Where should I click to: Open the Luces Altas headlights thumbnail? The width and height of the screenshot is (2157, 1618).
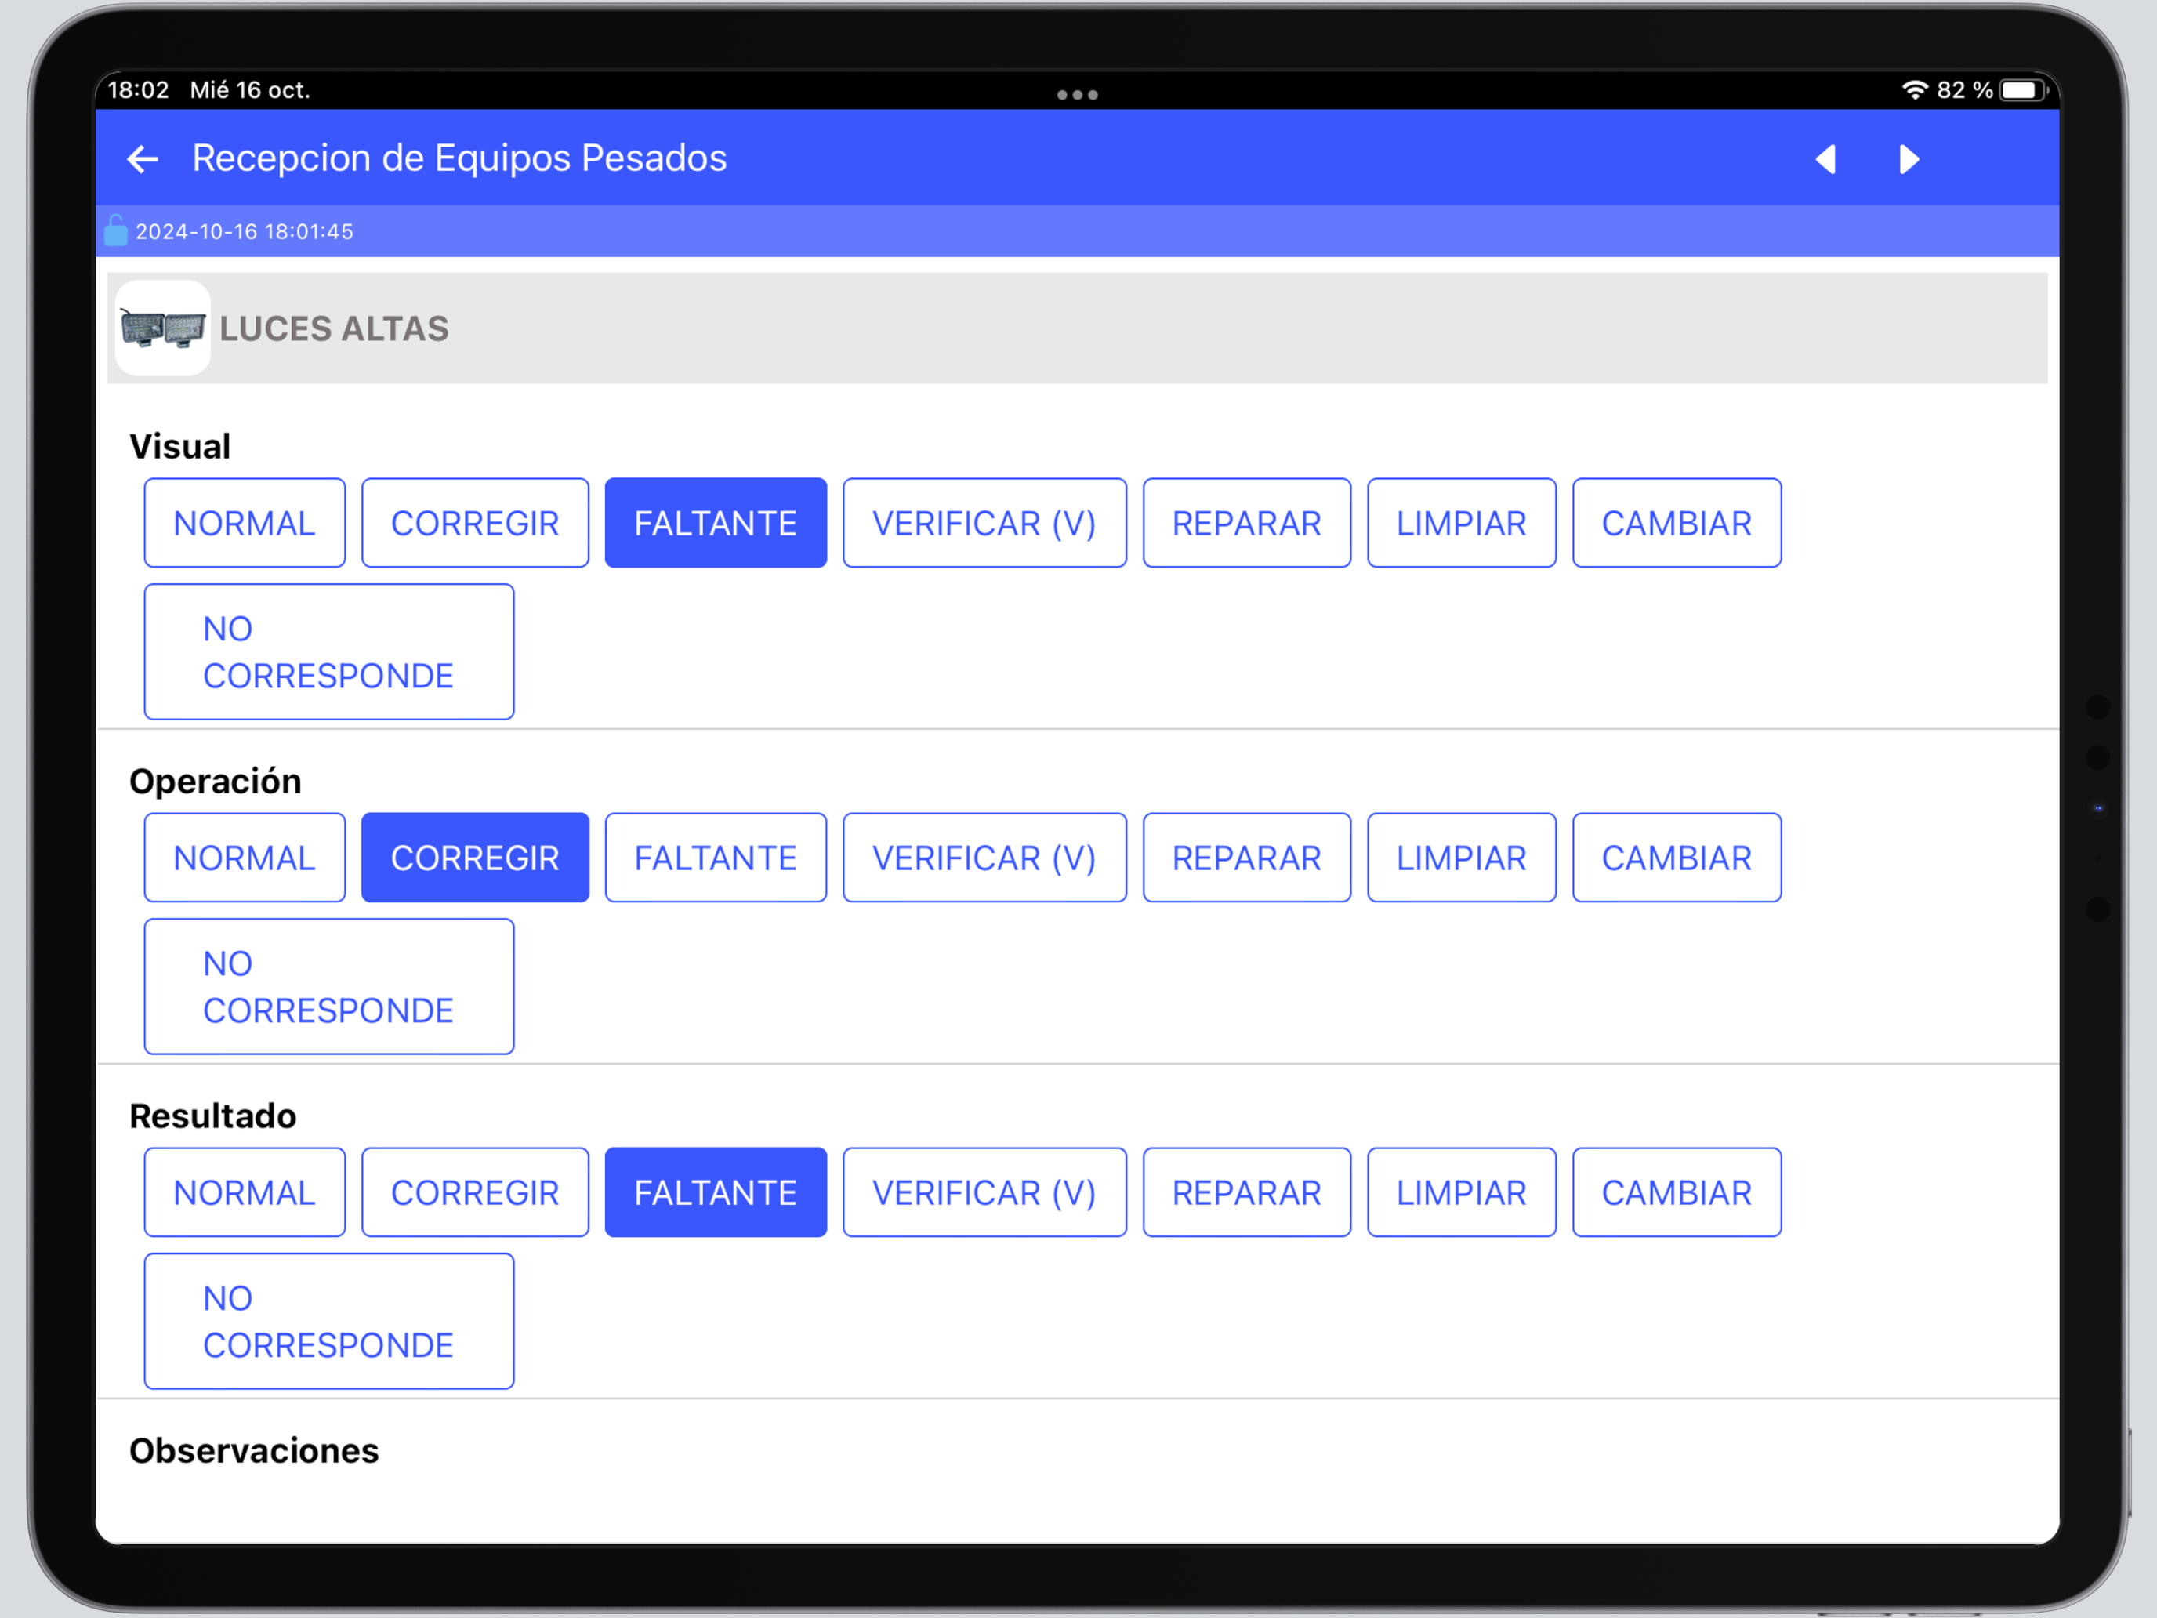click(163, 328)
